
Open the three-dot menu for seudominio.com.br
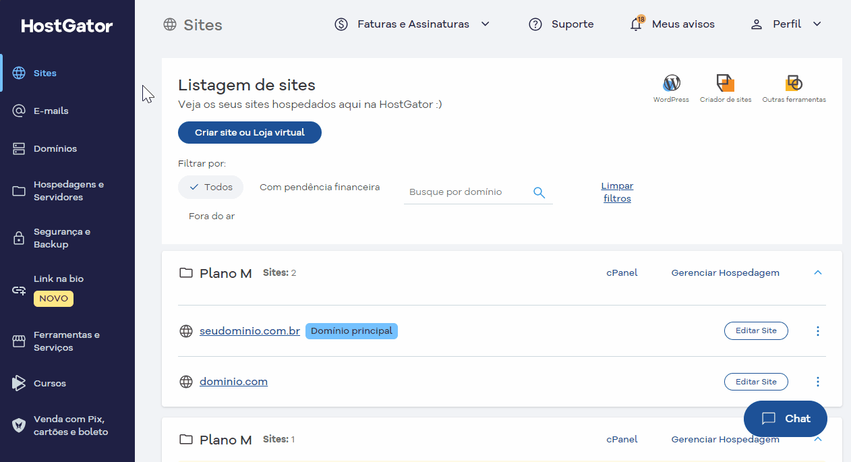point(818,331)
